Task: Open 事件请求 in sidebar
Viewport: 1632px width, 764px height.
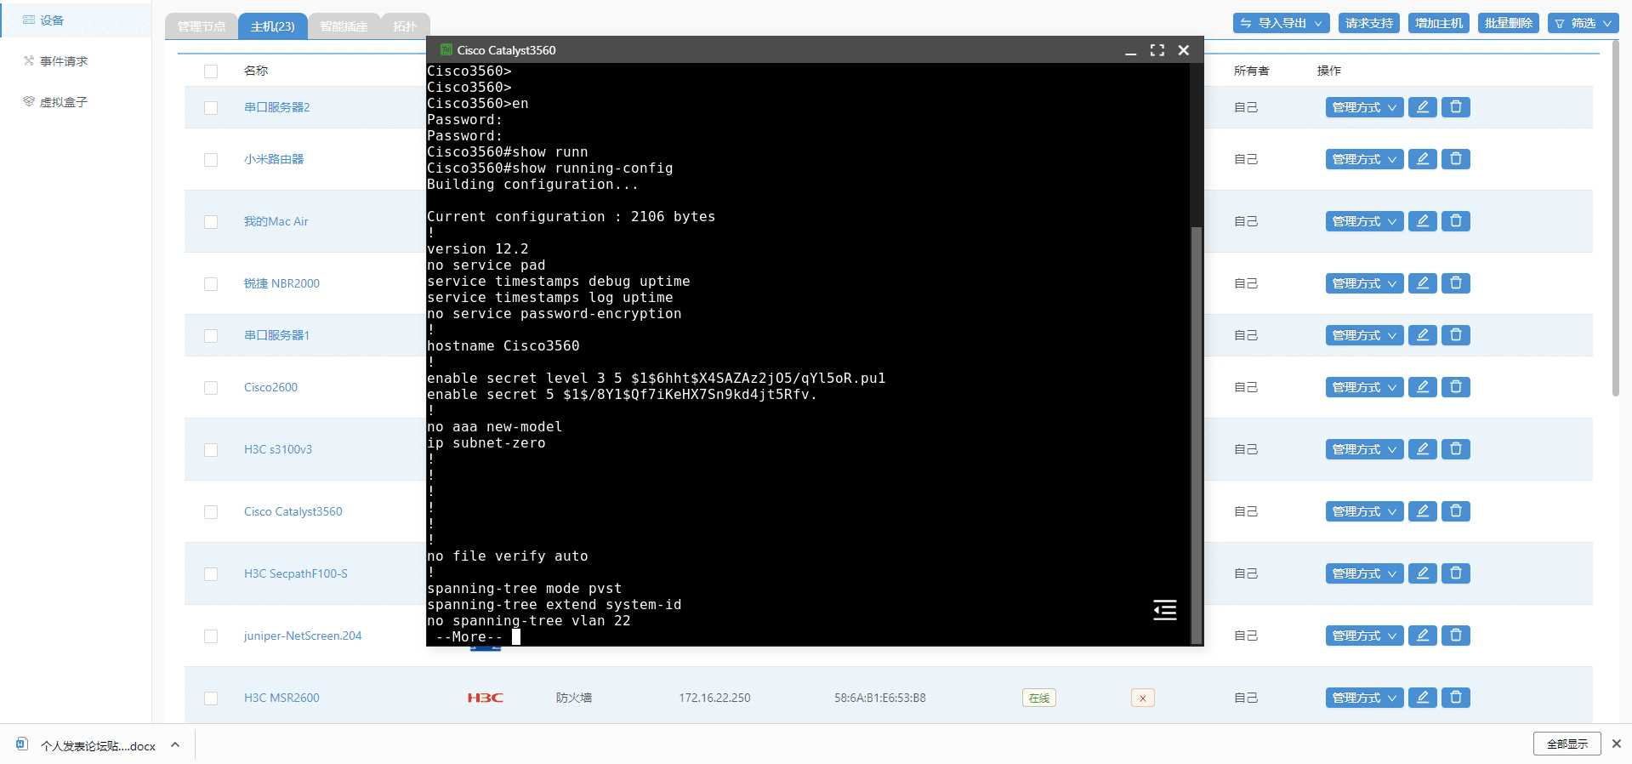Action: 64,61
